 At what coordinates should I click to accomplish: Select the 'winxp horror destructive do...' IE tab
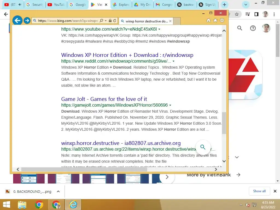click(146, 21)
